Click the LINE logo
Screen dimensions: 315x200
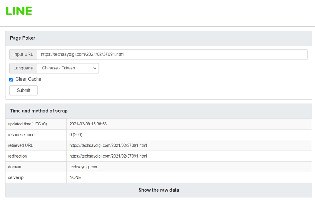click(19, 11)
